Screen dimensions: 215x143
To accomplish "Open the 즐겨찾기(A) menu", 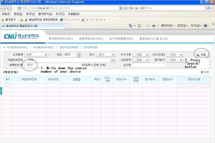I will [45, 14].
